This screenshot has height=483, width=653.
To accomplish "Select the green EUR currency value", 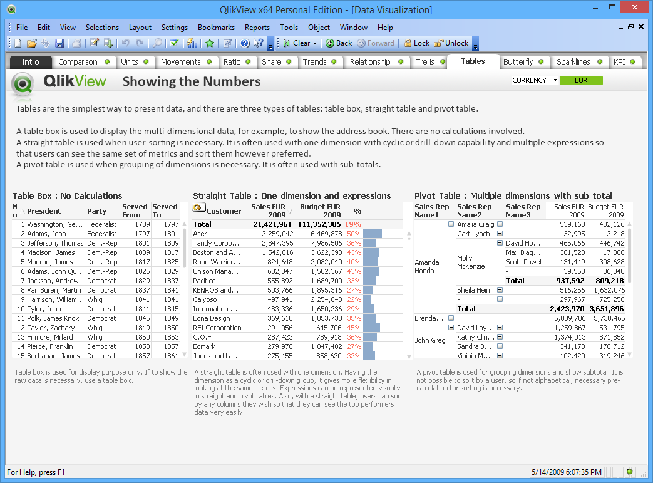I will coord(580,80).
